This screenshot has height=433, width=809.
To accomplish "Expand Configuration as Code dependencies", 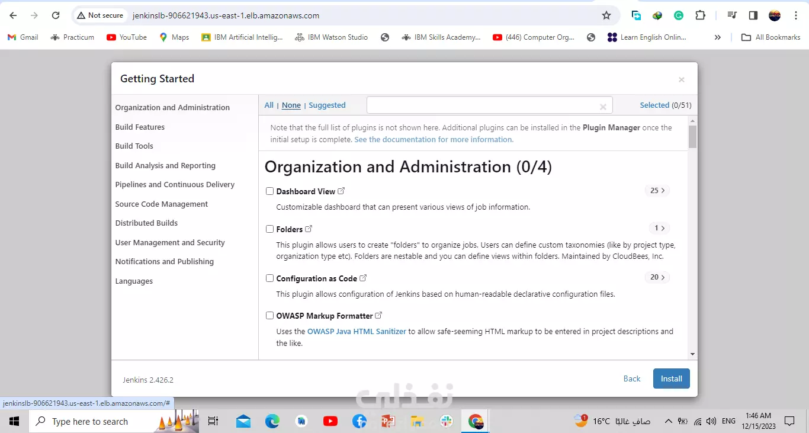I will (x=657, y=277).
